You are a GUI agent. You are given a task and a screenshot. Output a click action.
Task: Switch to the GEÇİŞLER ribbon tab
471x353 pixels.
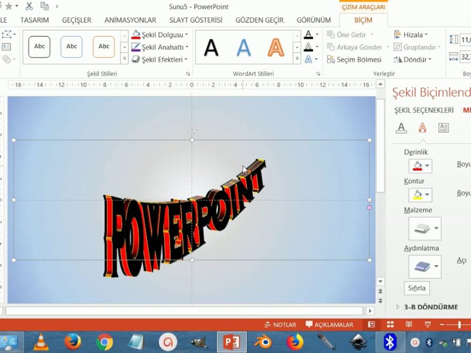tap(77, 20)
